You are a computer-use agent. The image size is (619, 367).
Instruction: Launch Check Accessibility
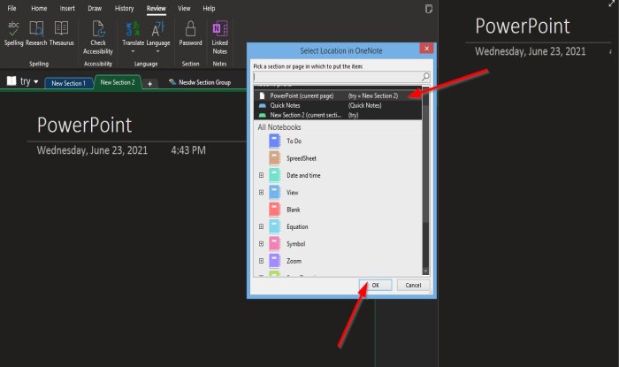(98, 37)
